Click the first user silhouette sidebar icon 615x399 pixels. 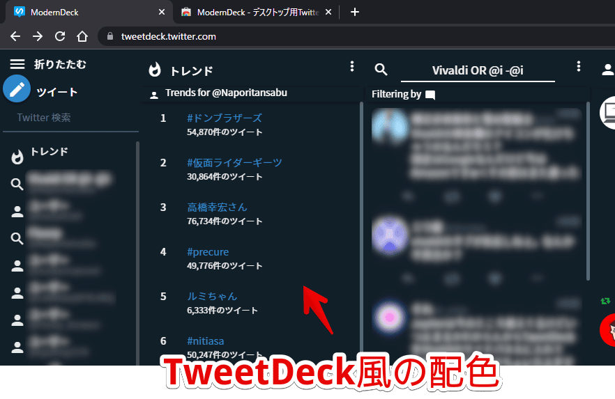(17, 212)
